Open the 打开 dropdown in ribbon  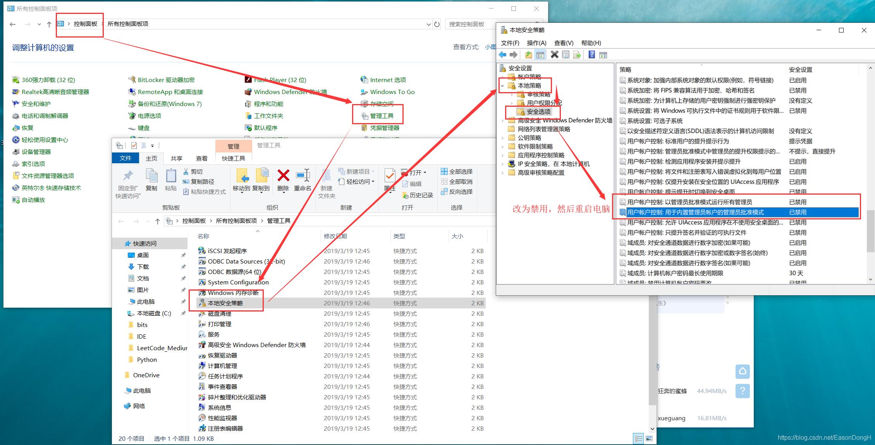click(x=425, y=172)
